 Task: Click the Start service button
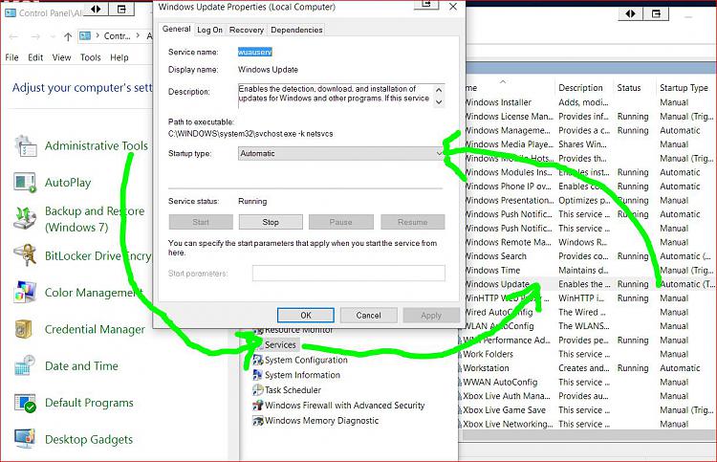(201, 222)
